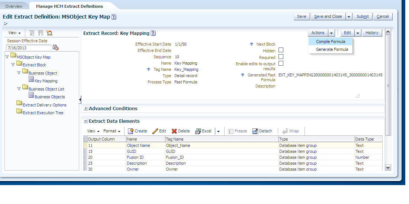Click the Actions button
This screenshot has width=409, height=204.
[318, 33]
